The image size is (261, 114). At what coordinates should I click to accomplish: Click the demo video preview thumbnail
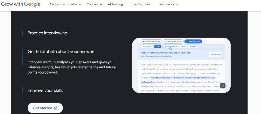click(181, 65)
